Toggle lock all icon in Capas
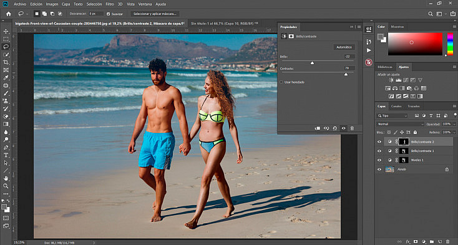 [x=415, y=132]
